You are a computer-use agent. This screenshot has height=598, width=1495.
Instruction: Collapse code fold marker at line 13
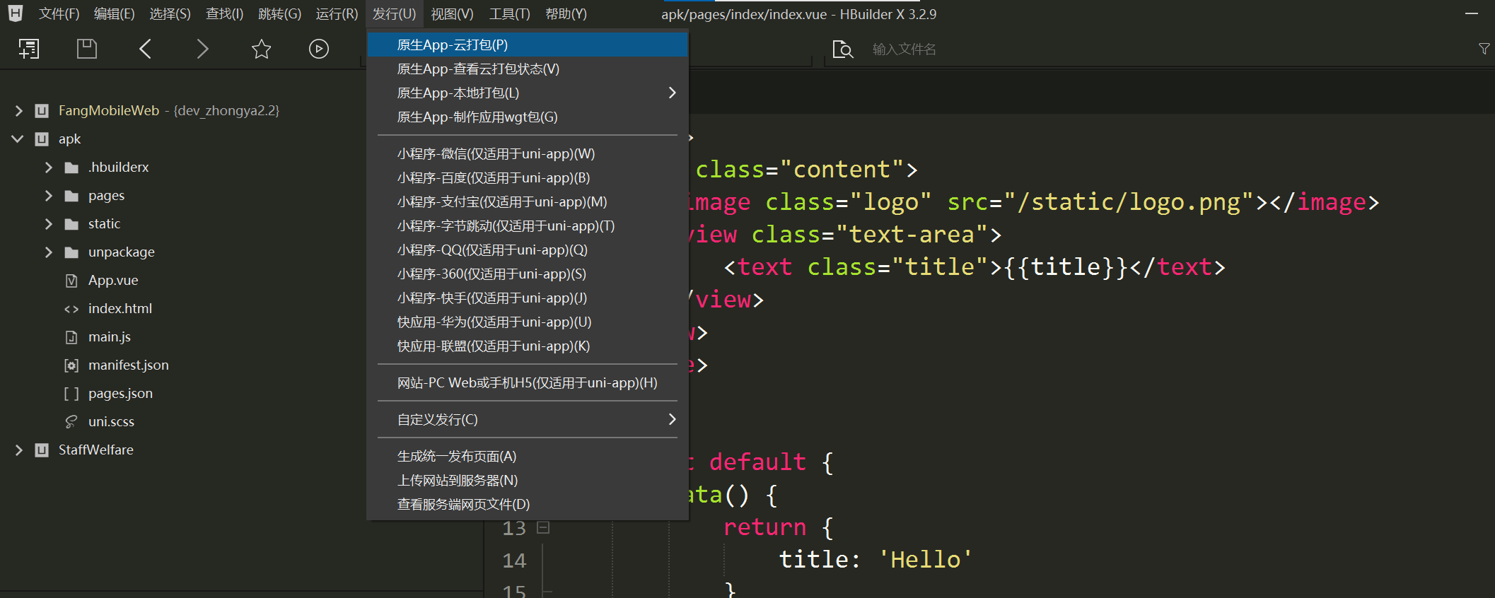point(543,527)
